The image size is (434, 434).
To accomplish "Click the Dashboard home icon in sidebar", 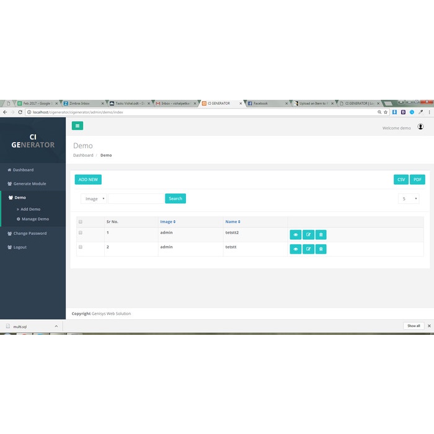I will pyautogui.click(x=9, y=170).
